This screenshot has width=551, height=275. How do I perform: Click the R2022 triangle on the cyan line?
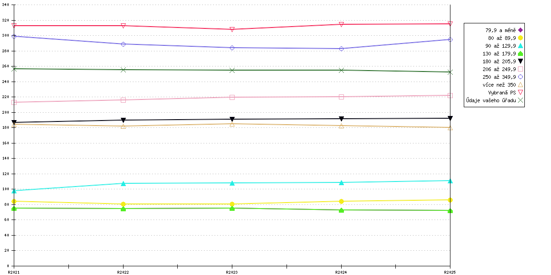[123, 183]
